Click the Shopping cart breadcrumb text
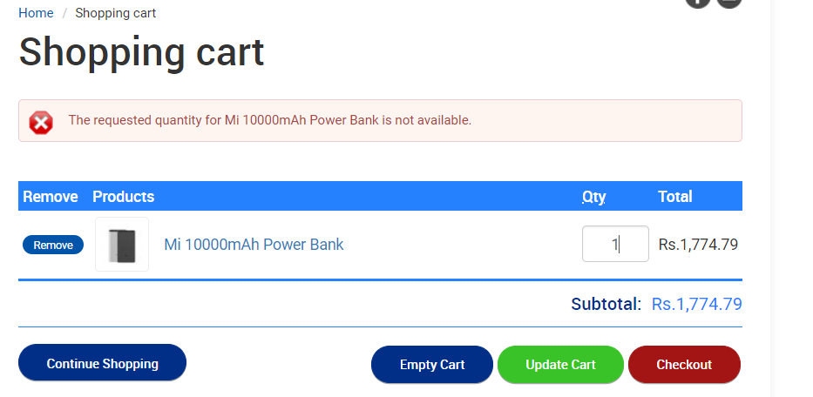Viewport: 813px width, 397px height. click(116, 13)
